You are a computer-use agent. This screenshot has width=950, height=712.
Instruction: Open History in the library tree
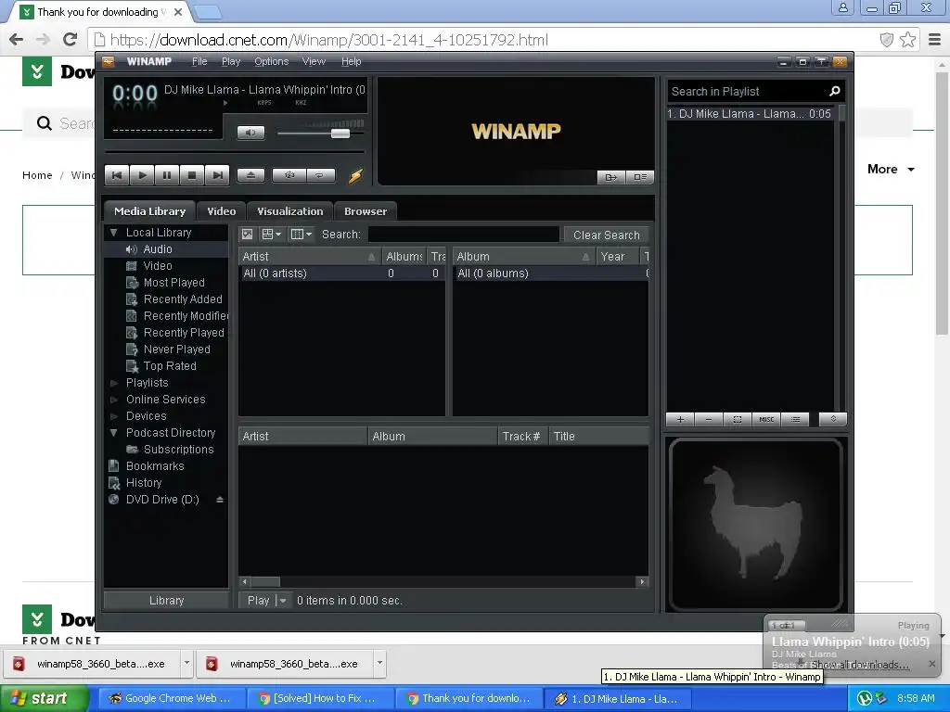pyautogui.click(x=144, y=482)
